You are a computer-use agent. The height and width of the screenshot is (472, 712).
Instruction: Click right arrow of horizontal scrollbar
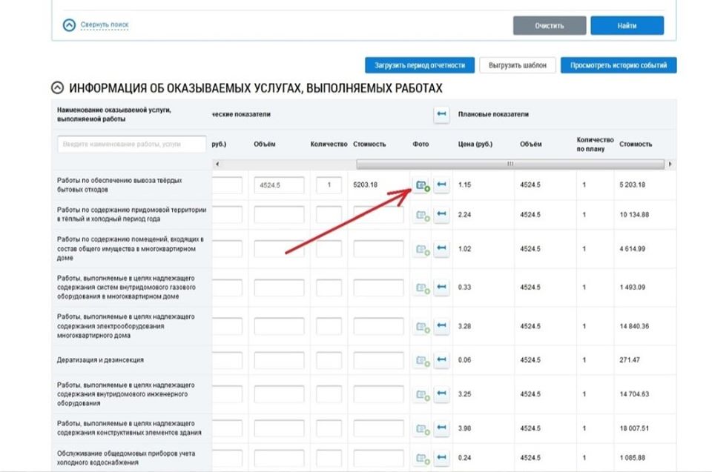coord(670,164)
